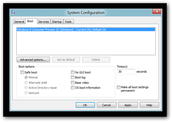Open Advanced options for boot
This screenshot has width=172, height=122.
[33, 60]
